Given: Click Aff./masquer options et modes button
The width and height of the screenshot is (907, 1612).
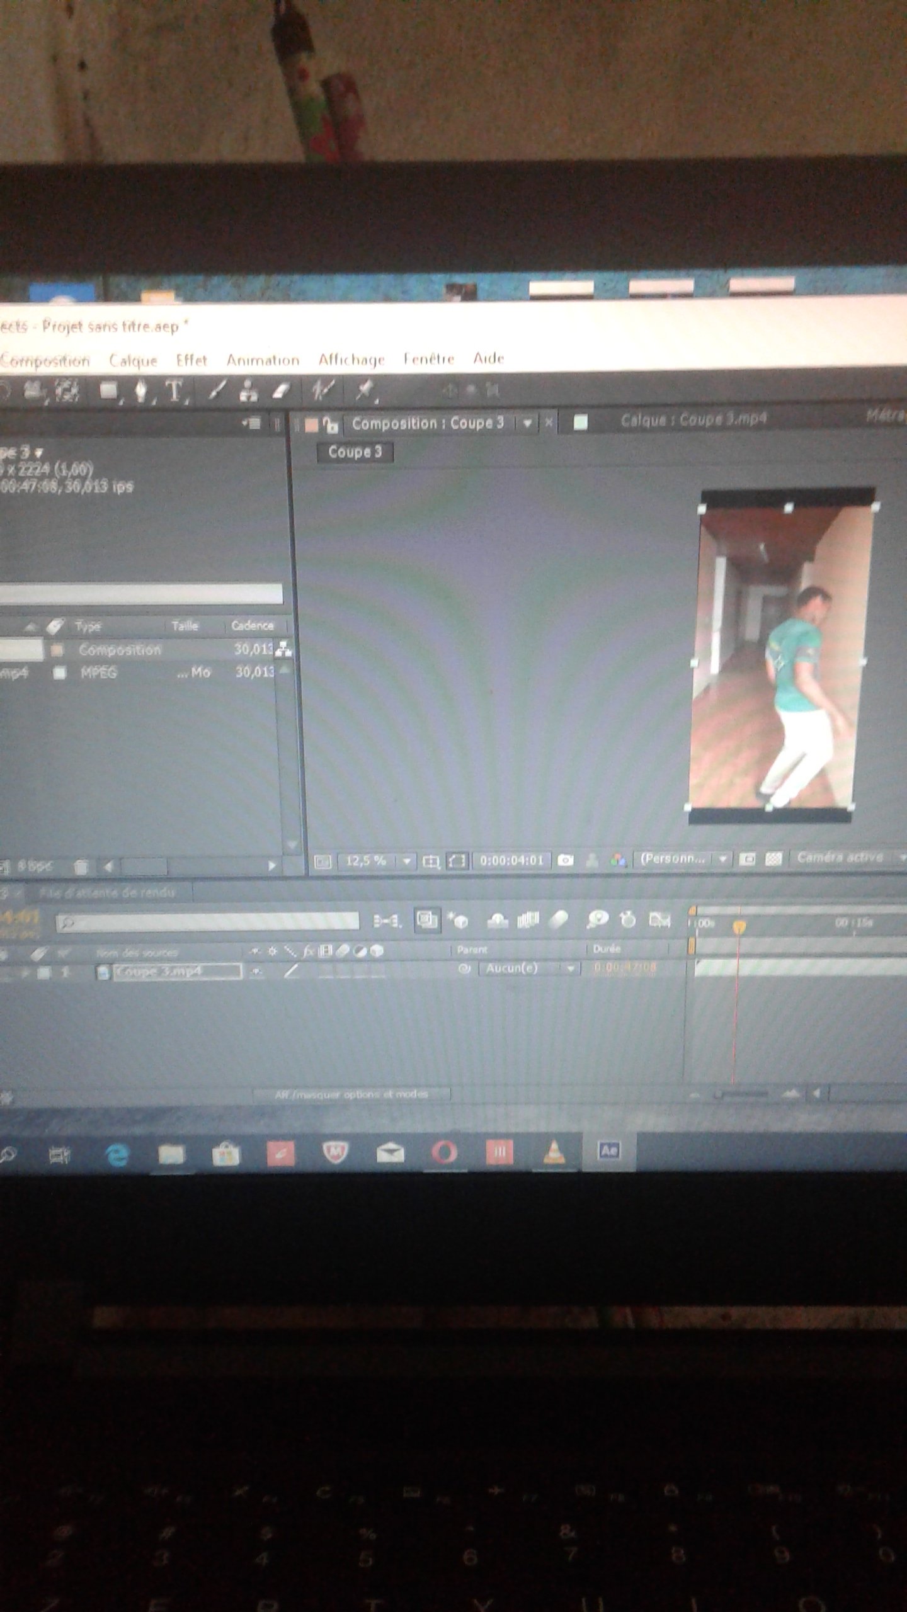Looking at the screenshot, I should [x=351, y=1094].
